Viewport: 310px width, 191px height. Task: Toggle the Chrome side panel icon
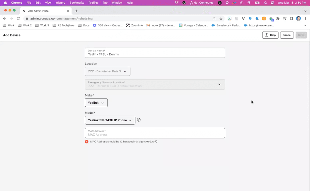[x=292, y=19]
